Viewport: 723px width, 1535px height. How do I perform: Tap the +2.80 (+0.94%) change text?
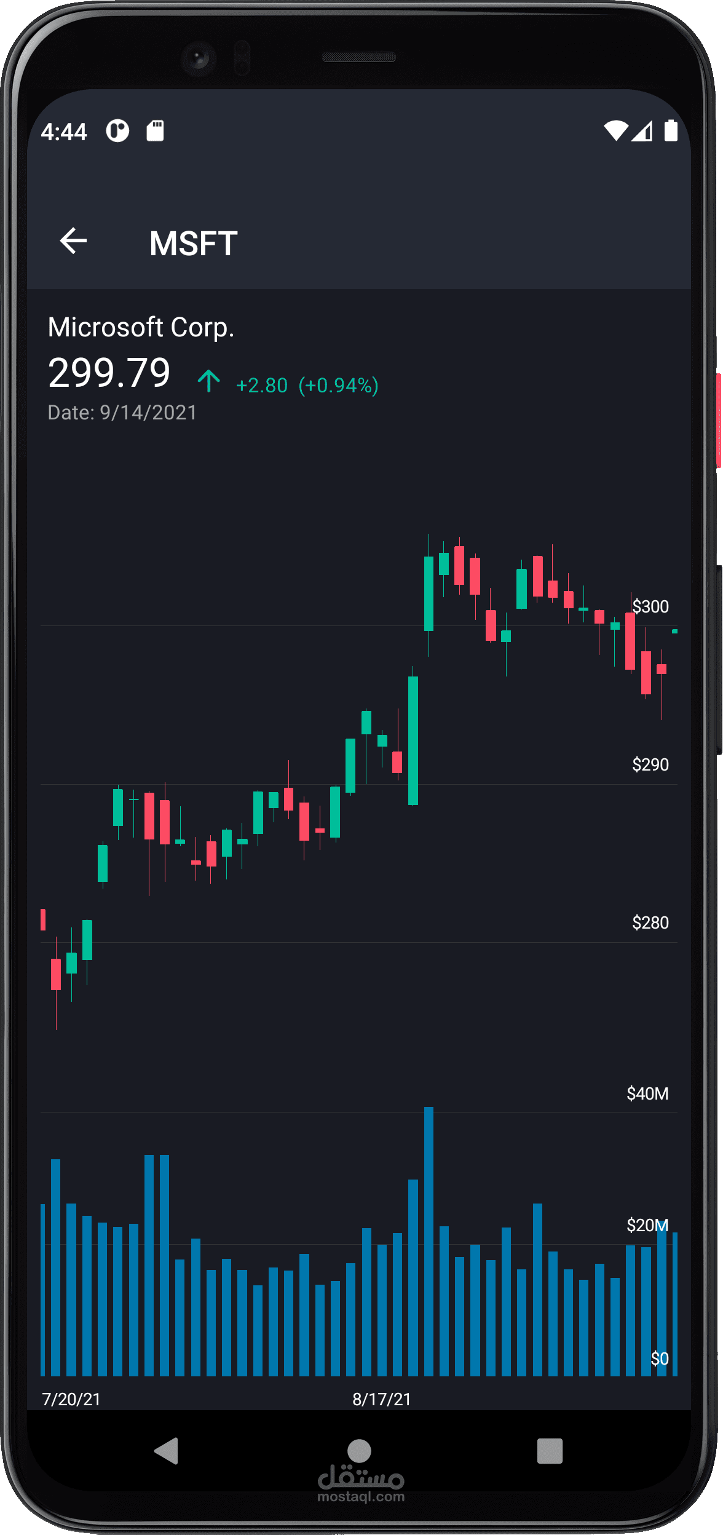[x=307, y=386]
